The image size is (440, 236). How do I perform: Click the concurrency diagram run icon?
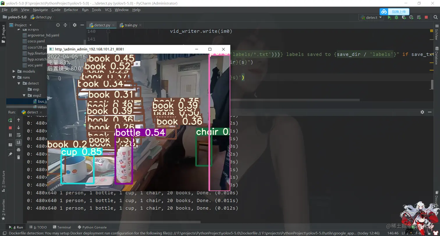pyautogui.click(x=419, y=17)
